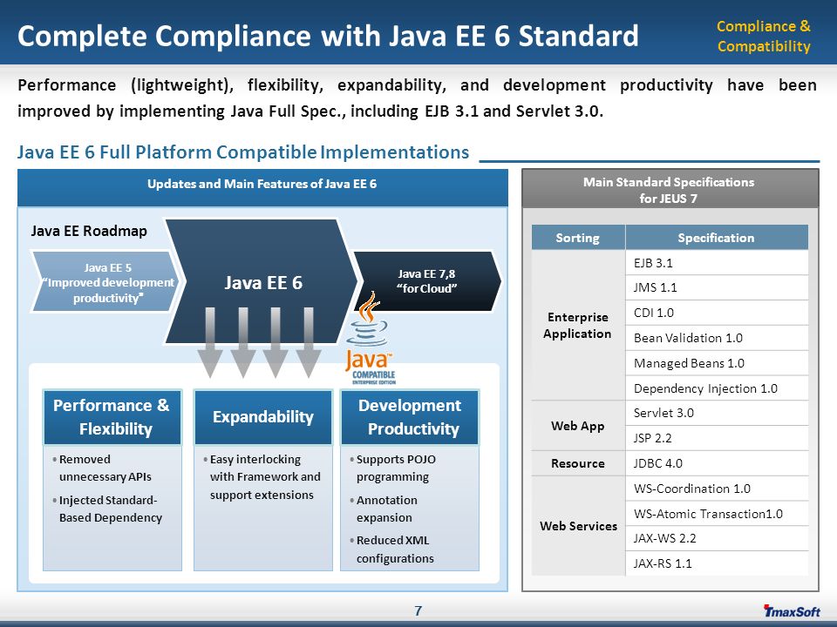Select the Bean Validation 1.0 cell
Screen dimensions: 837x627
(717, 338)
